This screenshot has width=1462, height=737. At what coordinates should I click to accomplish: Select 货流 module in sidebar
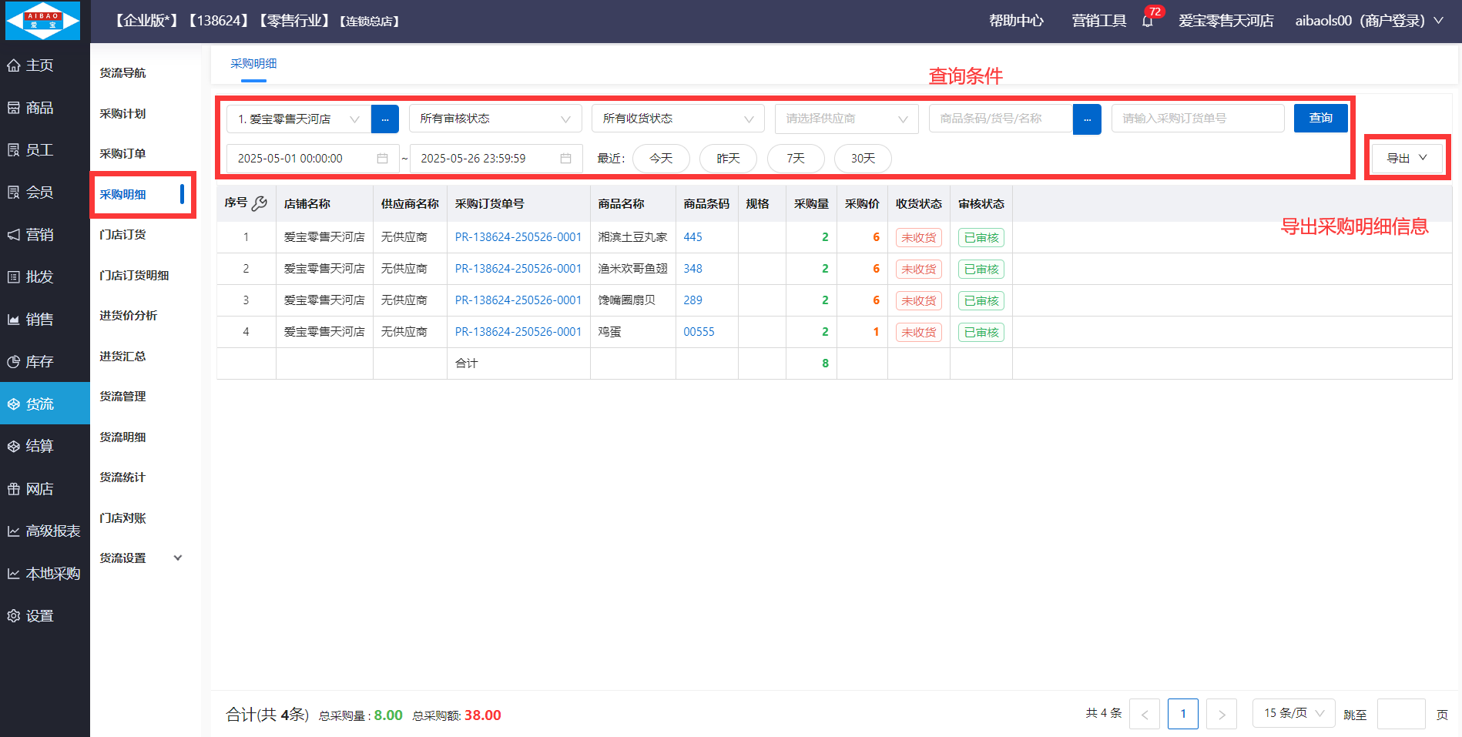[45, 404]
